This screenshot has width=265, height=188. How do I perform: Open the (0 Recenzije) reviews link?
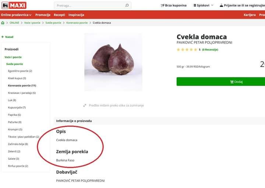[x=210, y=50]
